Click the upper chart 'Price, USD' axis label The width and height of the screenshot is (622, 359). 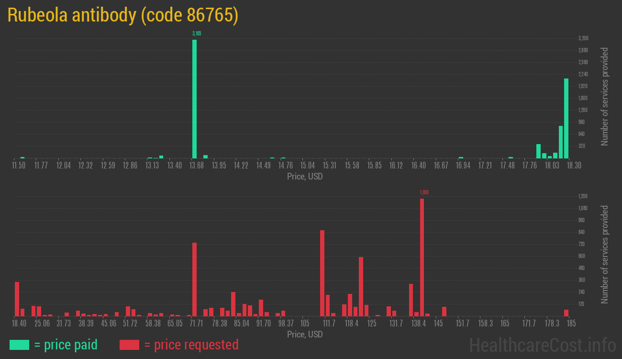(305, 177)
